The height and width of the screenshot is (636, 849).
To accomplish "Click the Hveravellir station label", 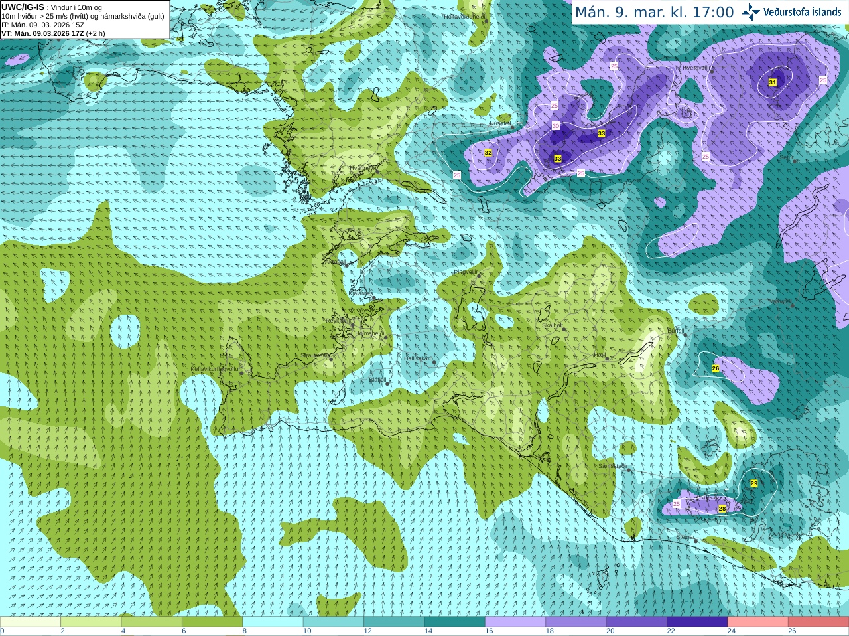I will pos(696,68).
